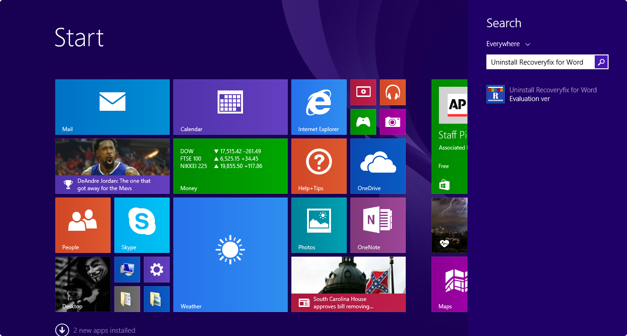Click the Search pane heading

coord(504,23)
